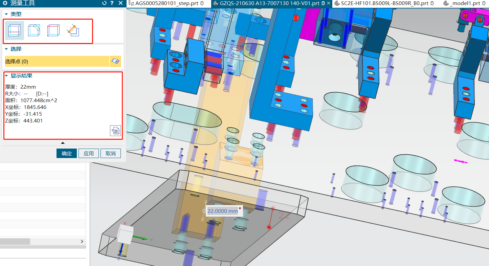Close the 测量工具 dialog
This screenshot has width=489, height=266.
point(121,3)
